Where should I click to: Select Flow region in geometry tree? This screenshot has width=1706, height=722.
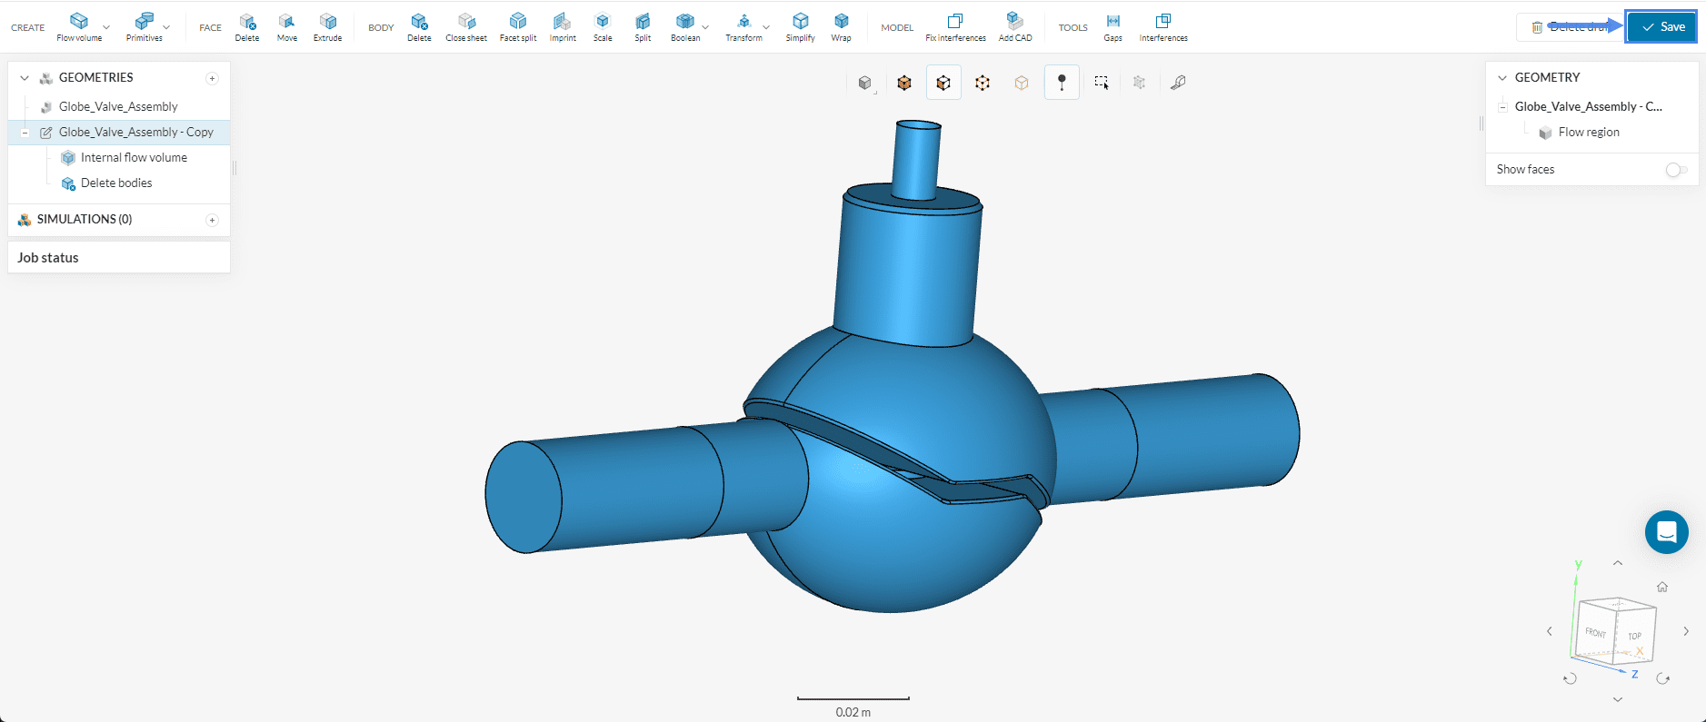pyautogui.click(x=1588, y=133)
